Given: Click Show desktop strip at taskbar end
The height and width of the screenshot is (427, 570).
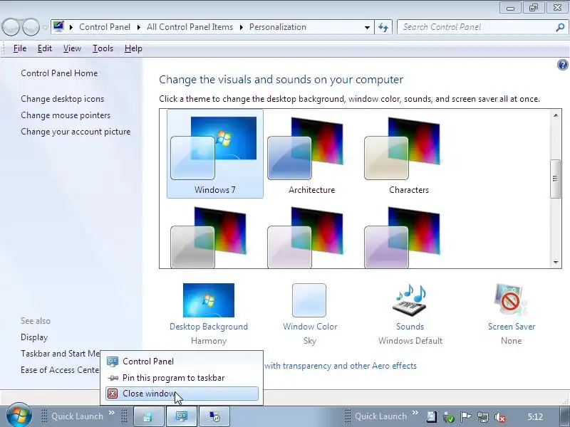Looking at the screenshot, I should coord(564,416).
